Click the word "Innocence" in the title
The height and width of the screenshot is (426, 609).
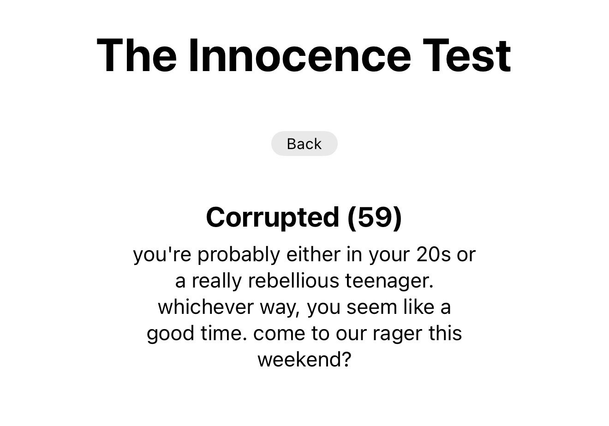[299, 55]
